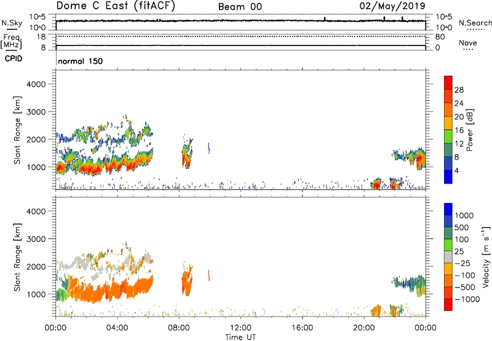Click the '16' tick on power scale
Viewport: 492px width, 341px height.
(459, 130)
